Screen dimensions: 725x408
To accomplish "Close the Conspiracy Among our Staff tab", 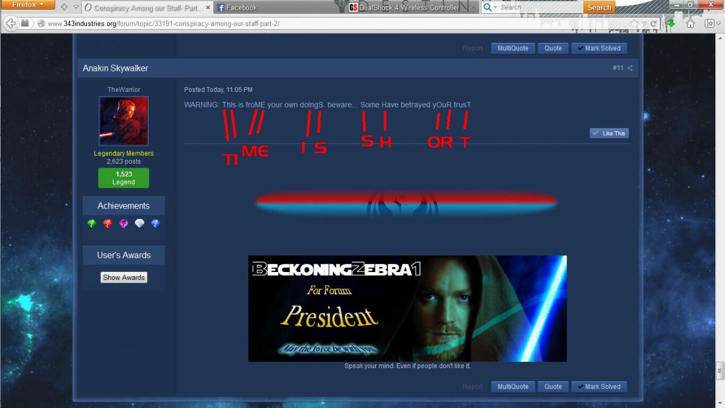I will [207, 8].
